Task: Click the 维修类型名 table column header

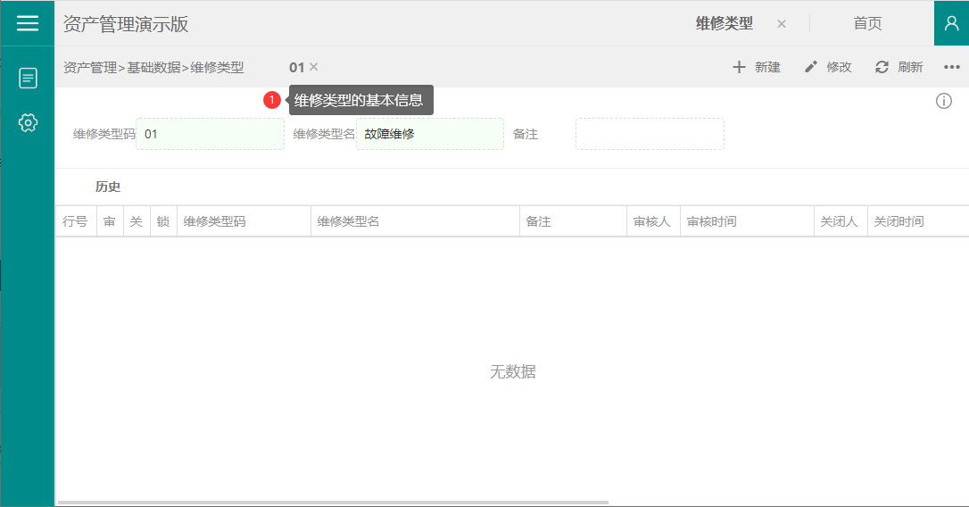Action: (x=415, y=221)
